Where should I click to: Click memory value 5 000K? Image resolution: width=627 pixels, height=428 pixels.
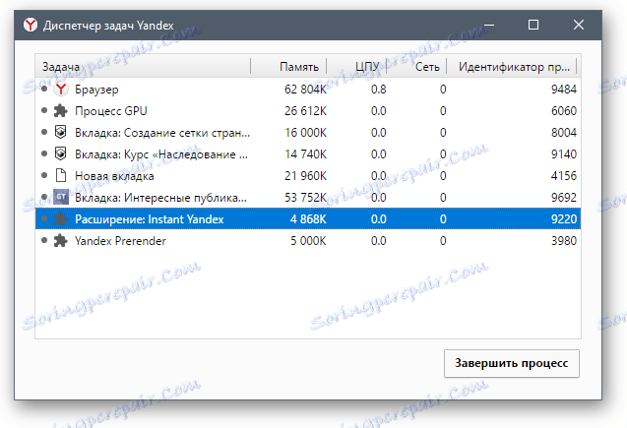[308, 241]
